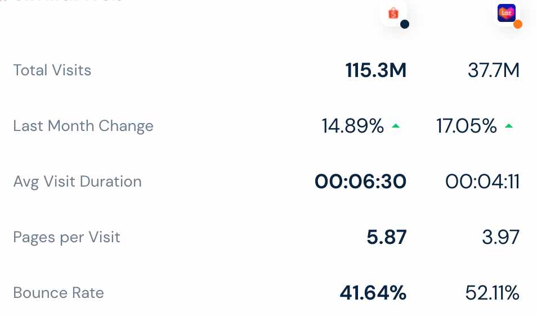The image size is (537, 317).
Task: Click the dark navy dot on Shopee icon
Action: [x=405, y=24]
